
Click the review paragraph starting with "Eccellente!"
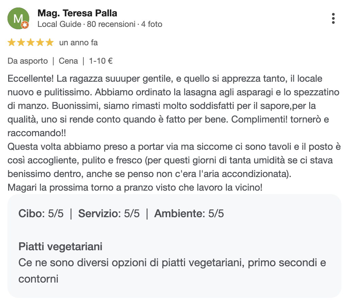click(x=170, y=106)
